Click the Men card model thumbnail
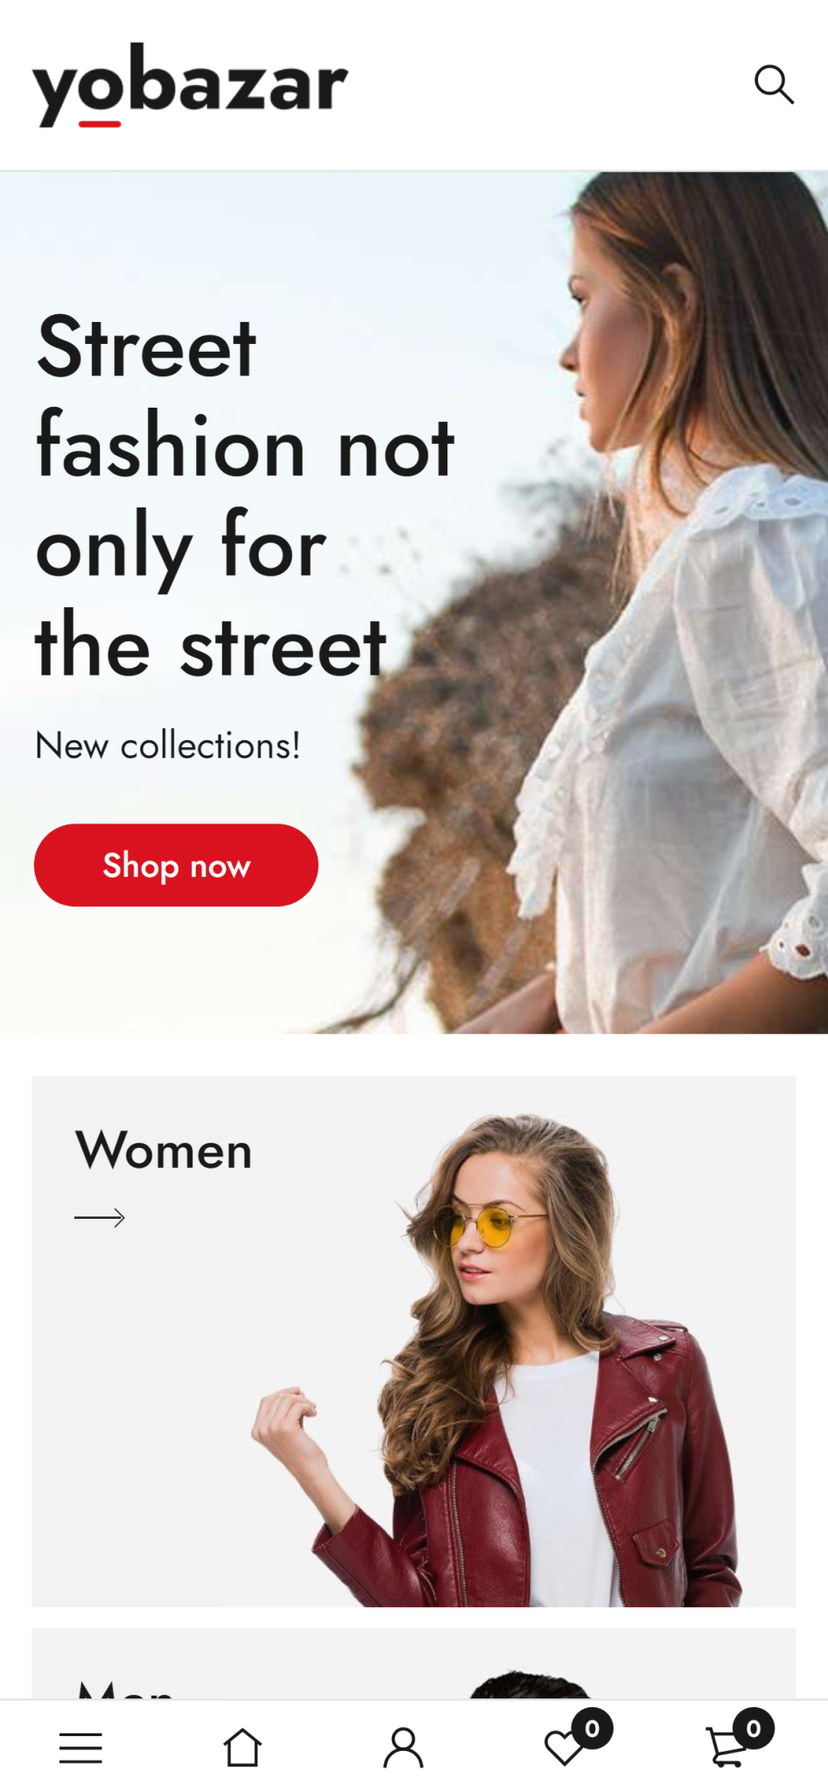The width and height of the screenshot is (828, 1792). click(530, 1685)
